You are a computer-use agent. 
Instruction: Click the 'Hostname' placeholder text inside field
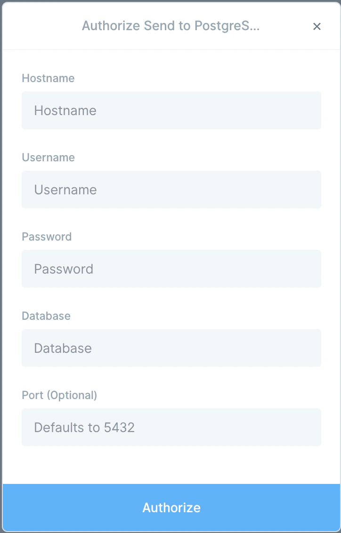65,110
